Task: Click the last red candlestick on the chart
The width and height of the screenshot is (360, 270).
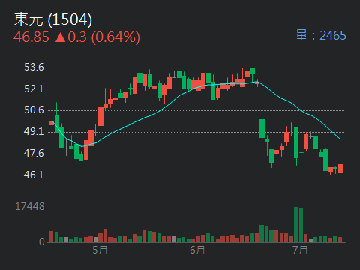Action: tap(340, 169)
